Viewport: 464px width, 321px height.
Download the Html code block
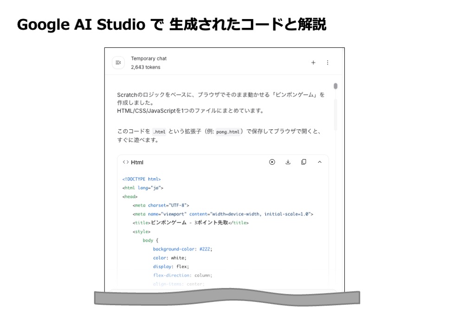coord(288,162)
